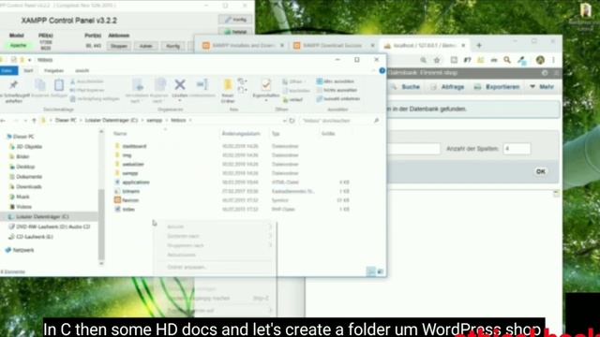600x337 pixels.
Task: Click Nichts auswählen in ribbon
Action: [x=337, y=90]
